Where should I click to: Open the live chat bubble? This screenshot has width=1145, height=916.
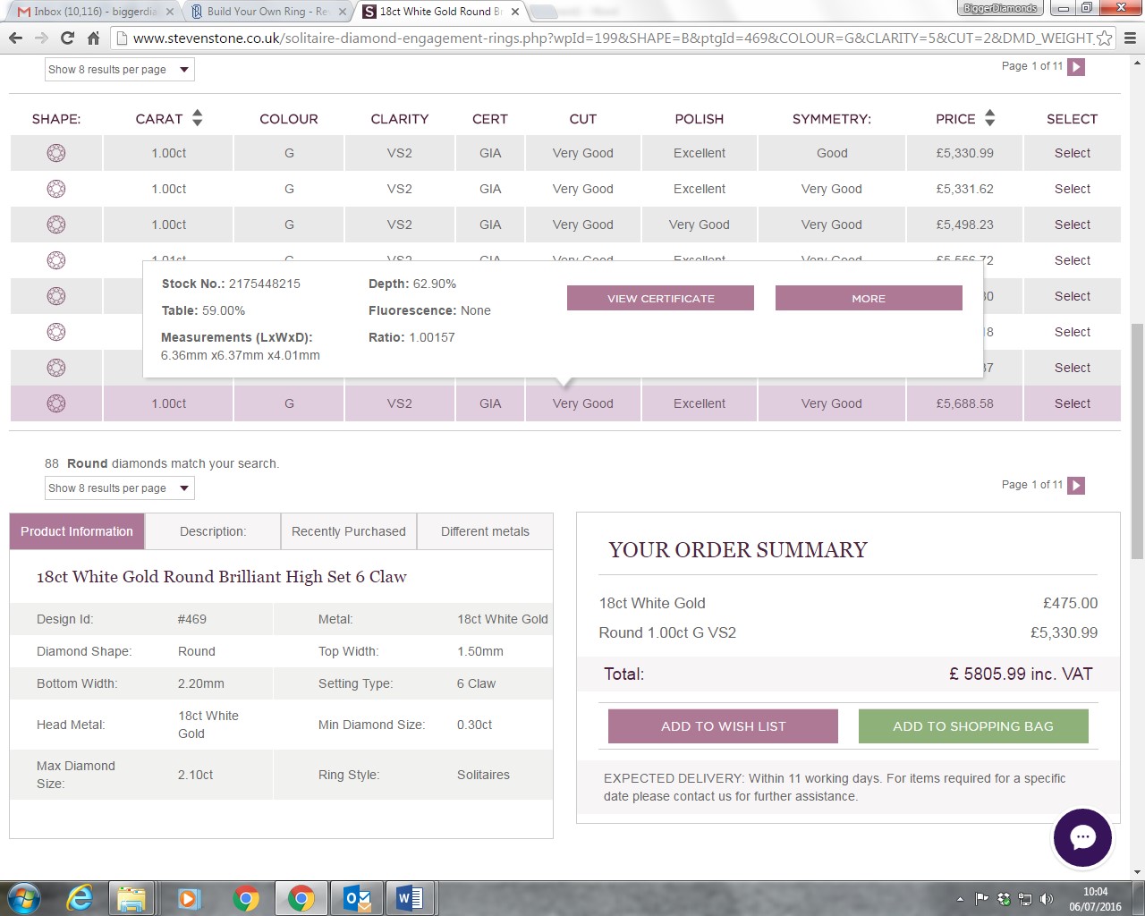tap(1082, 838)
